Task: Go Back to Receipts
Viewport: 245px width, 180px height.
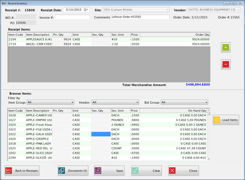Action: coord(21,170)
